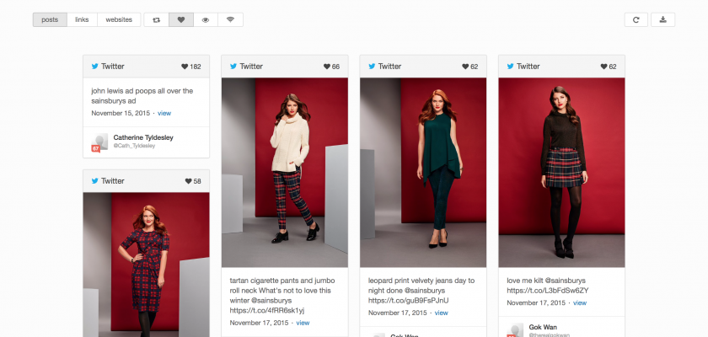Open view link on love me kilt post
Viewport: 708px width, 337px height.
point(579,302)
